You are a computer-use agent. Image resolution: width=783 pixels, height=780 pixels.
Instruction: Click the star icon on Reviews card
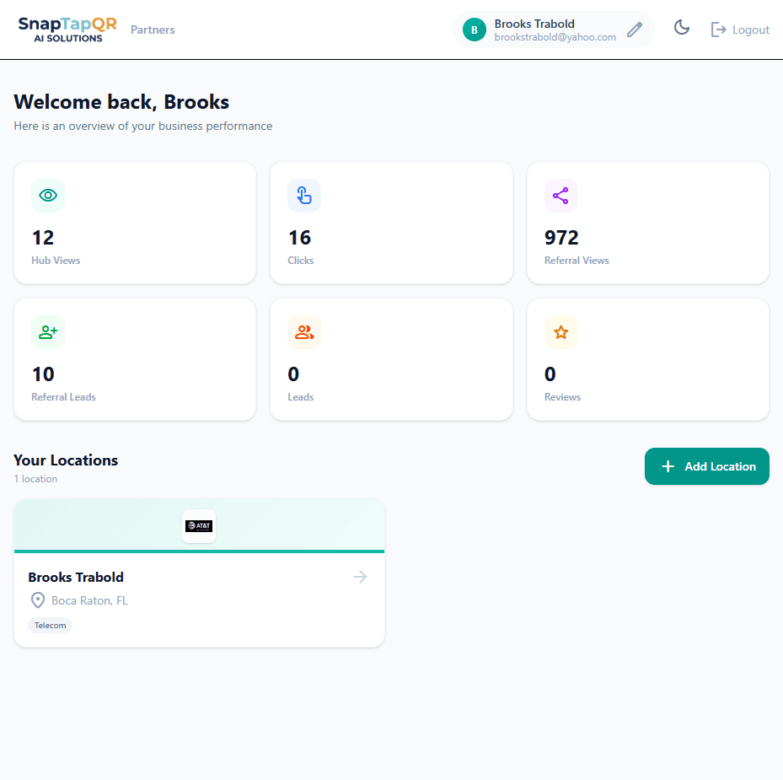[560, 332]
